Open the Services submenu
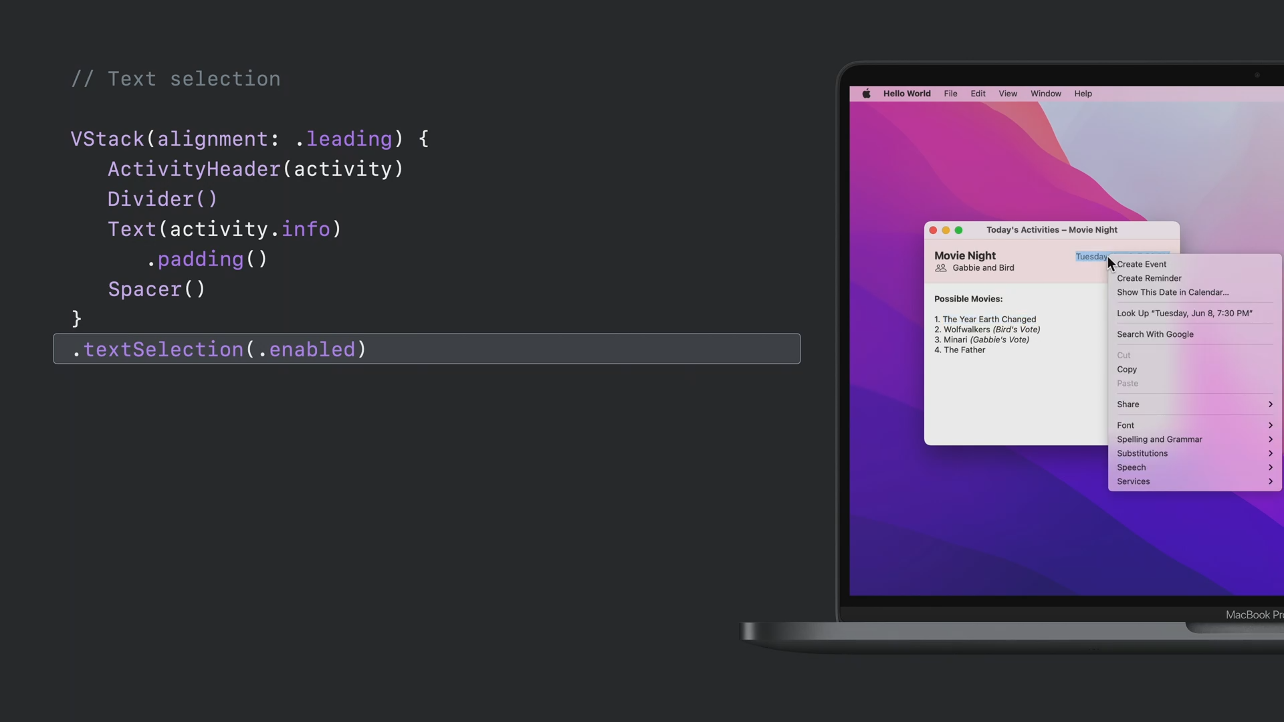 pyautogui.click(x=1134, y=481)
